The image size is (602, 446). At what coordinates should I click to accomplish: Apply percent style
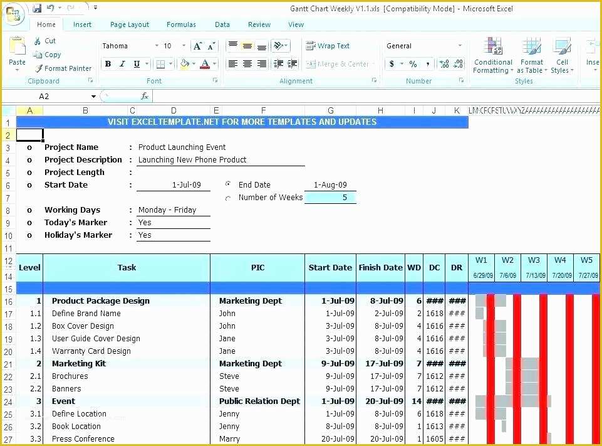pos(413,64)
